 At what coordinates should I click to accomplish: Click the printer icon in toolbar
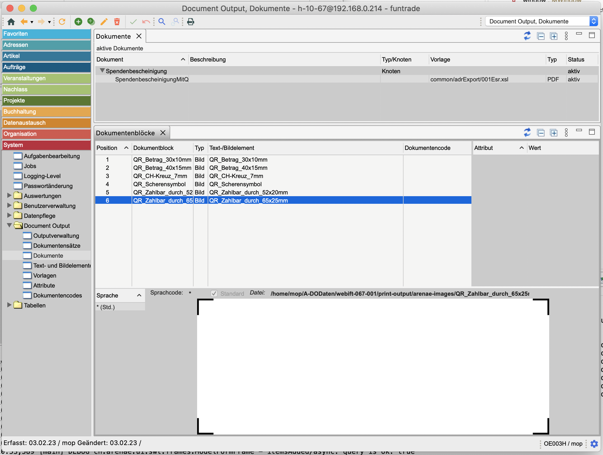pyautogui.click(x=191, y=22)
